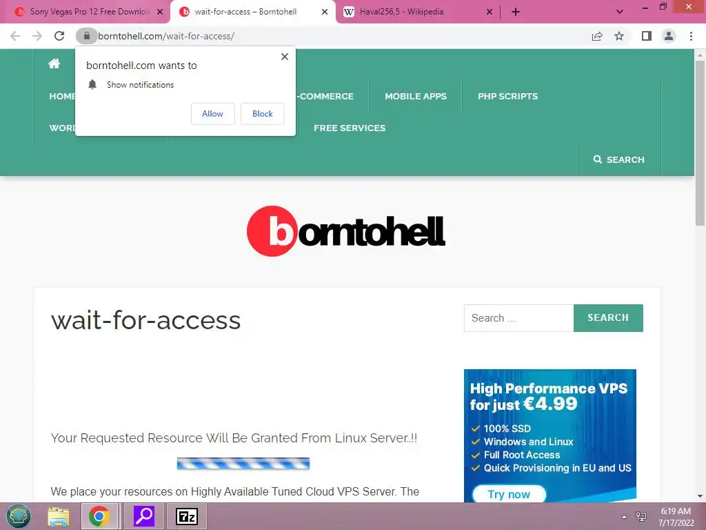Close the notification permission popup

click(285, 57)
